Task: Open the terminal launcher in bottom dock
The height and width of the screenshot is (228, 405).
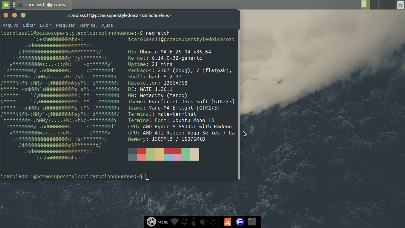Action: pos(252,222)
